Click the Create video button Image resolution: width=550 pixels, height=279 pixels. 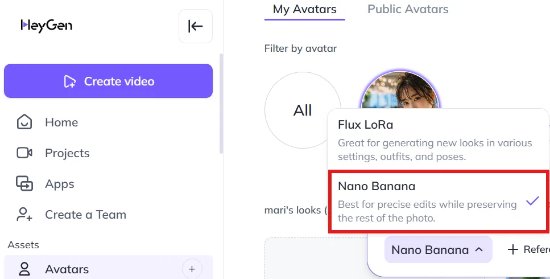point(109,81)
